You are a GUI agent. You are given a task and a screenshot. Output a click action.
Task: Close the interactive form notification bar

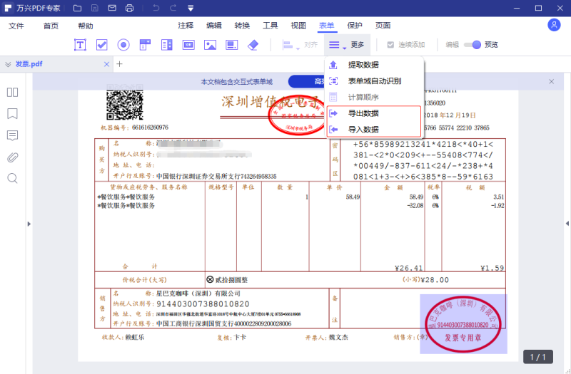click(x=551, y=81)
